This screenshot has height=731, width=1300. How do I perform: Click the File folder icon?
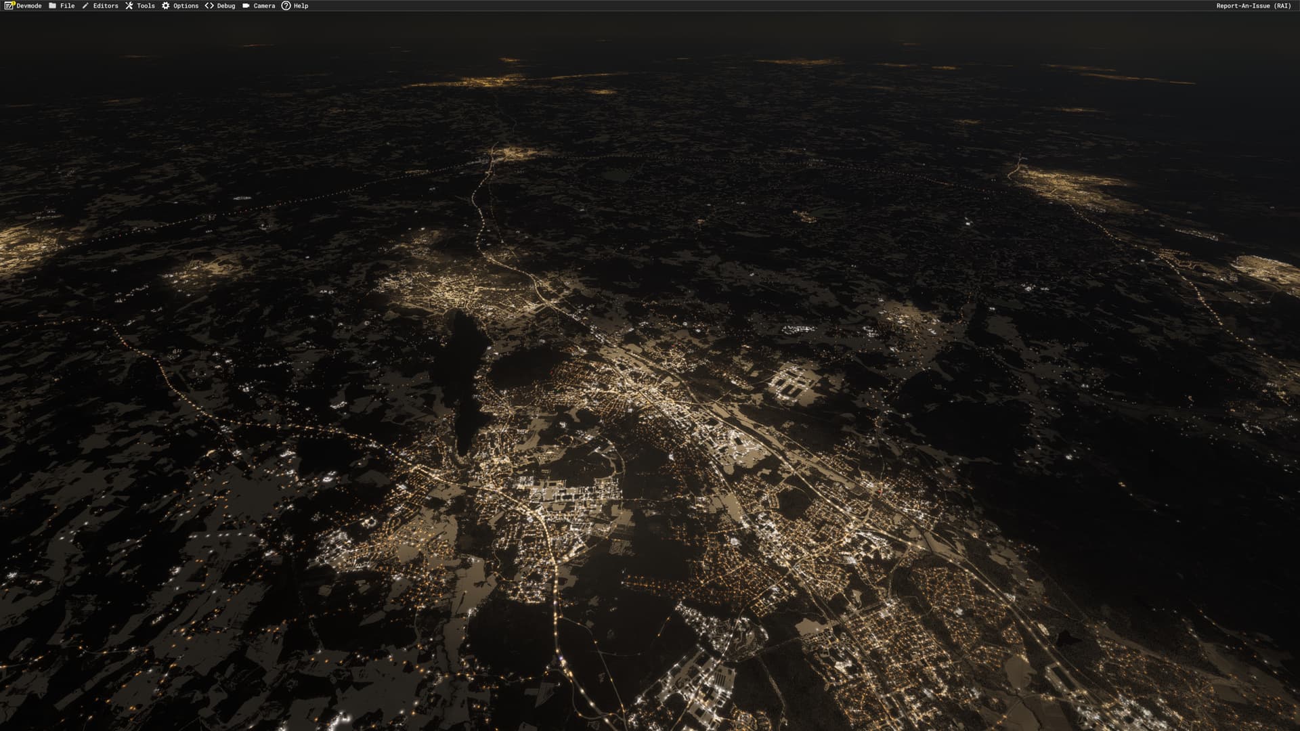point(53,5)
